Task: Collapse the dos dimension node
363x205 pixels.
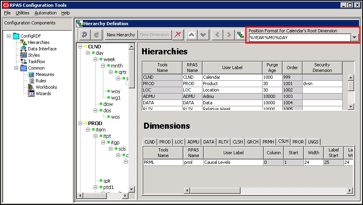Action: pos(95,110)
